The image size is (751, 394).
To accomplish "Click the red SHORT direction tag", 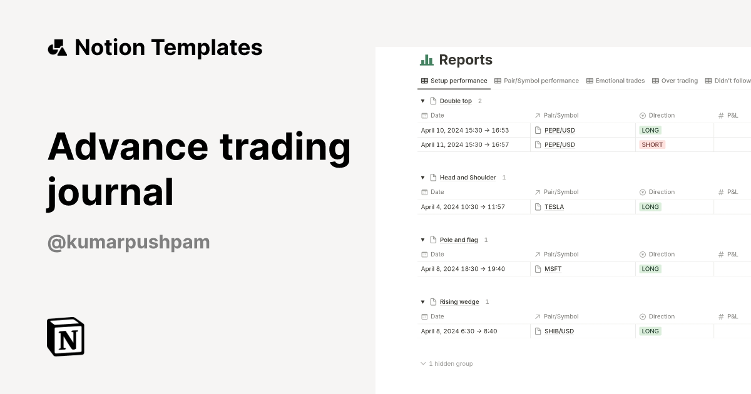I will coord(652,144).
